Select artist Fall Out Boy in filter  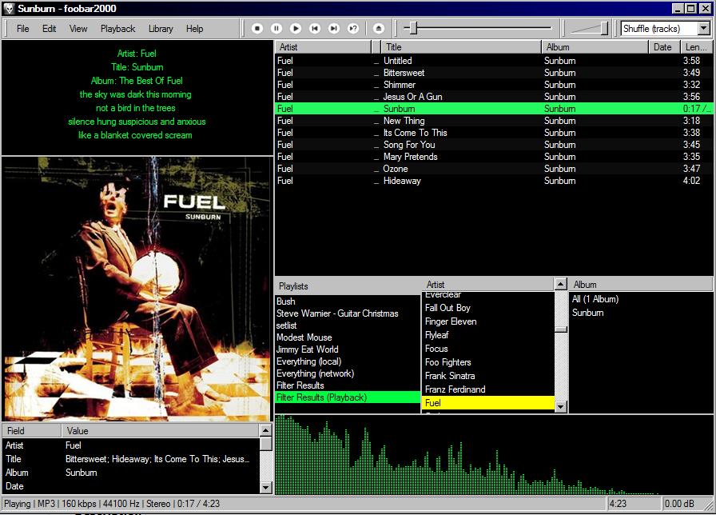point(488,308)
